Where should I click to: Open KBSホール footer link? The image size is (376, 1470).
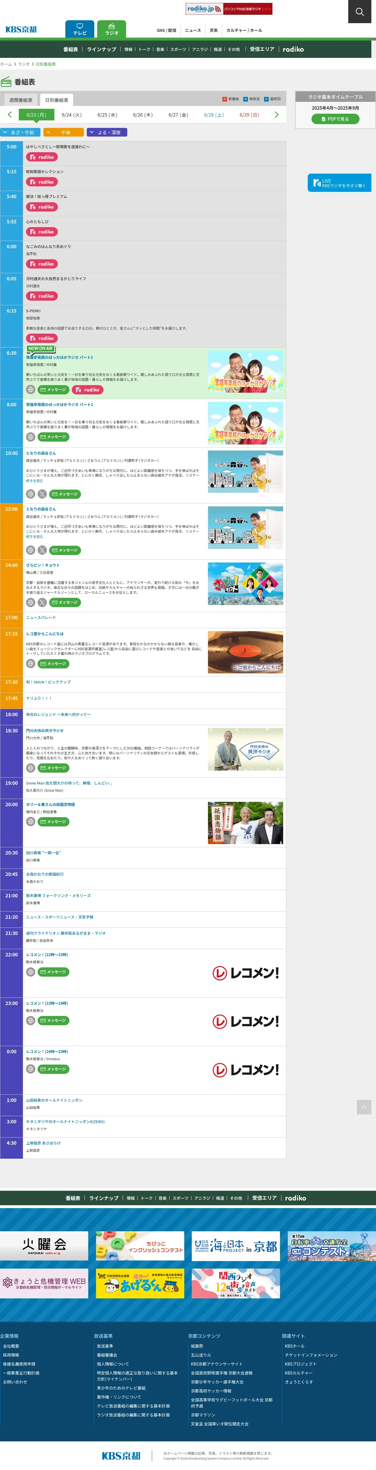295,1346
